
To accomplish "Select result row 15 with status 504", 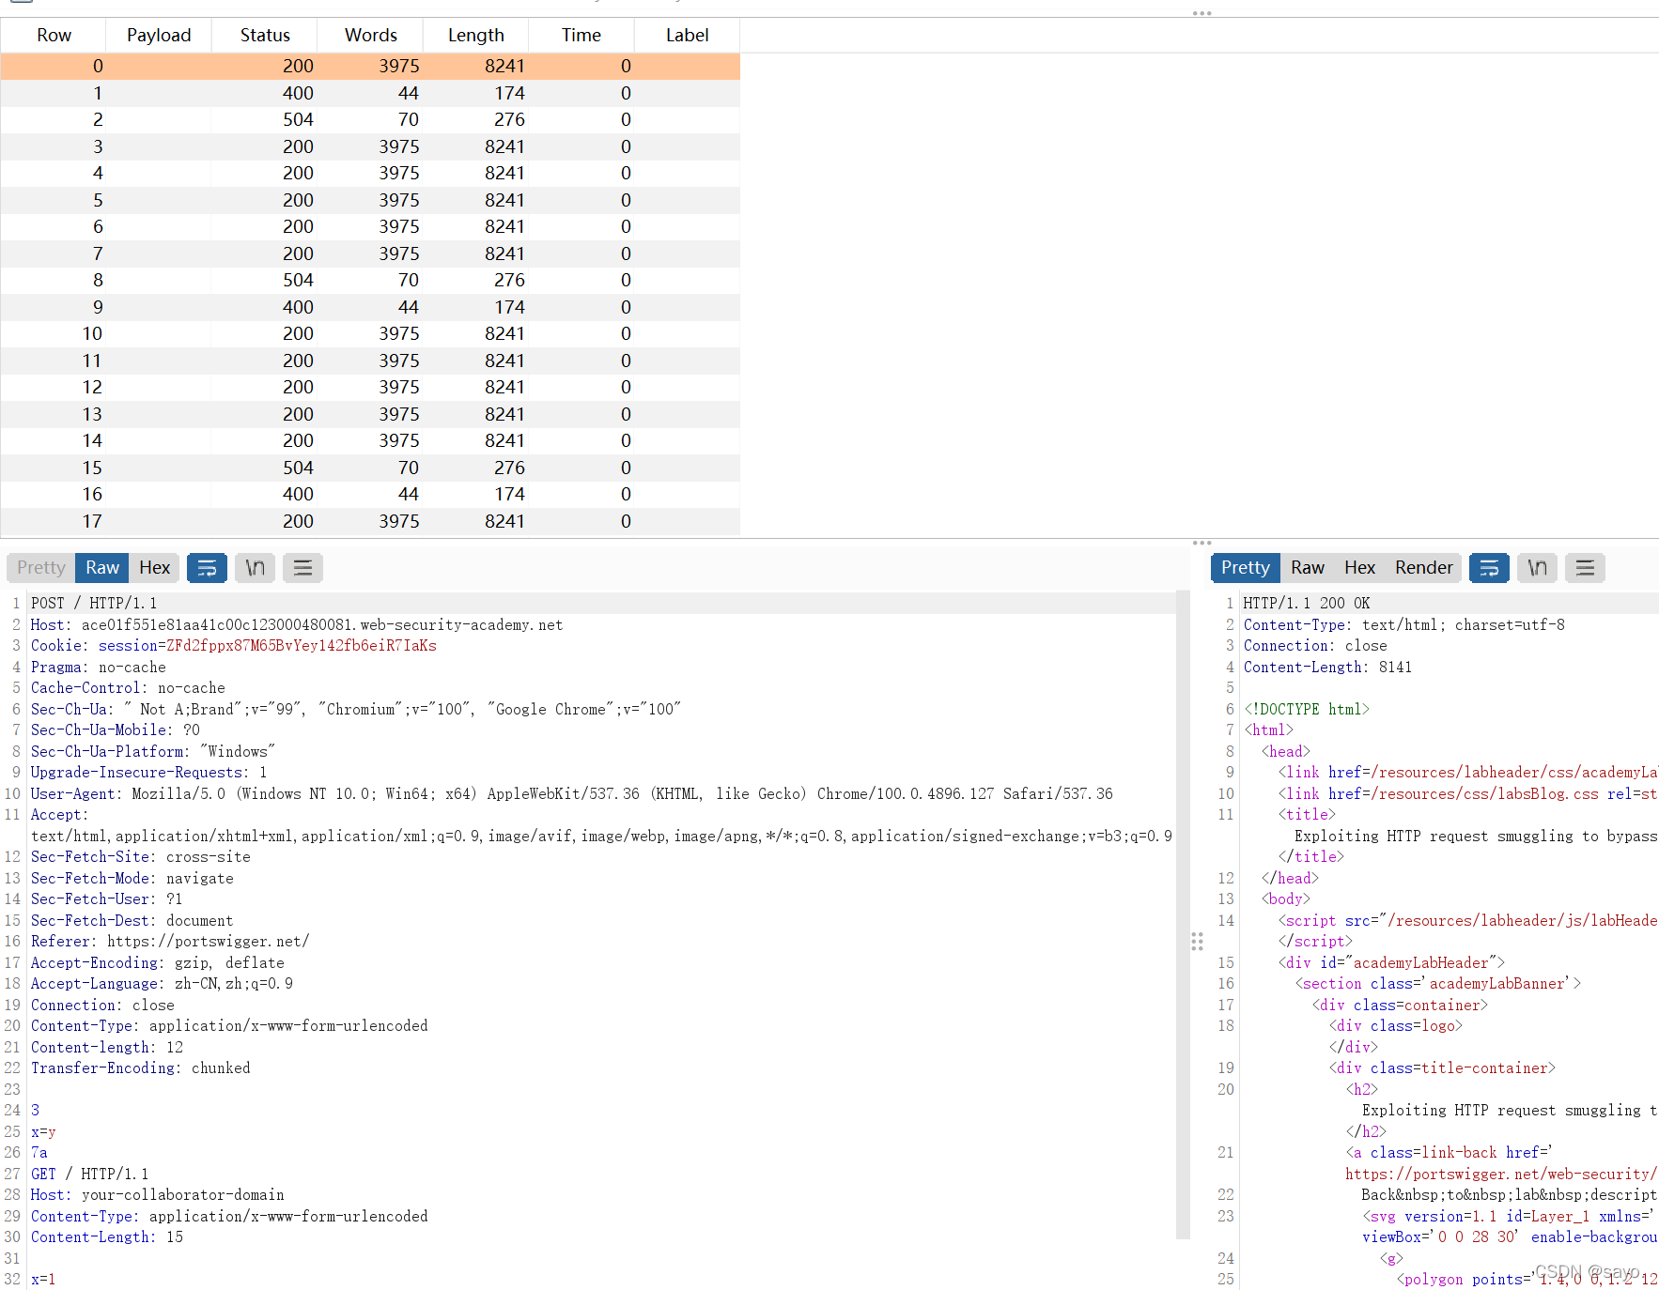I will (x=370, y=468).
